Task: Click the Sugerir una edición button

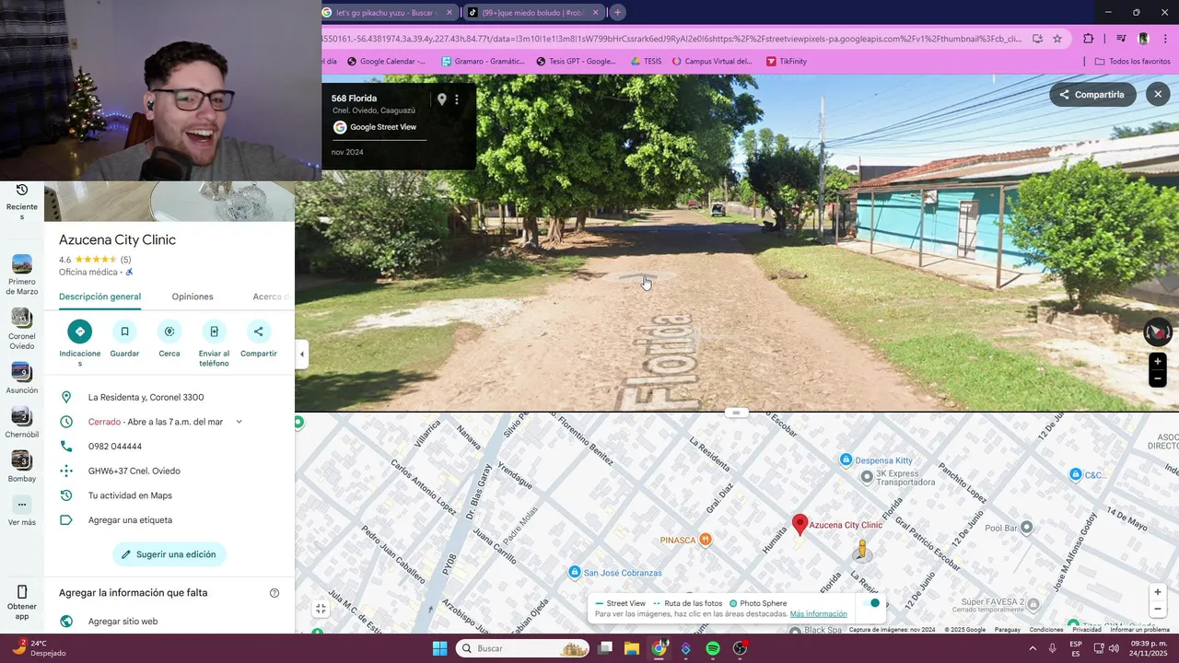Action: pos(169,554)
